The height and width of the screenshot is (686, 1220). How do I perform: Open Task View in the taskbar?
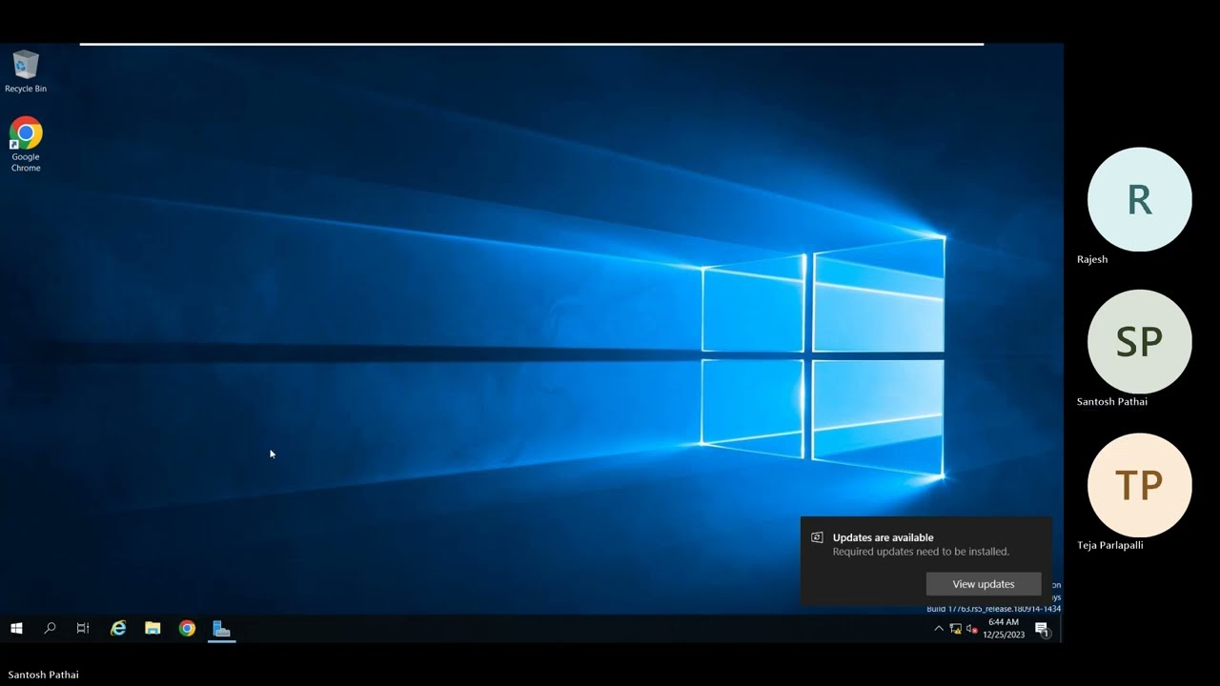coord(83,628)
